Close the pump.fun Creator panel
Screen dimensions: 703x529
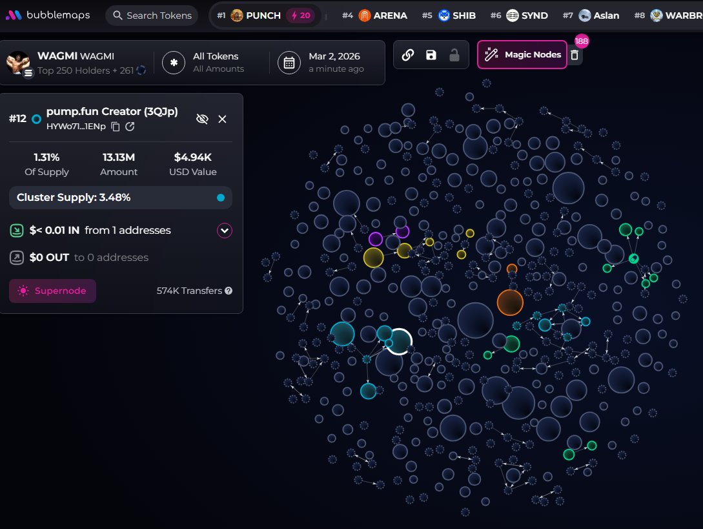tap(222, 119)
